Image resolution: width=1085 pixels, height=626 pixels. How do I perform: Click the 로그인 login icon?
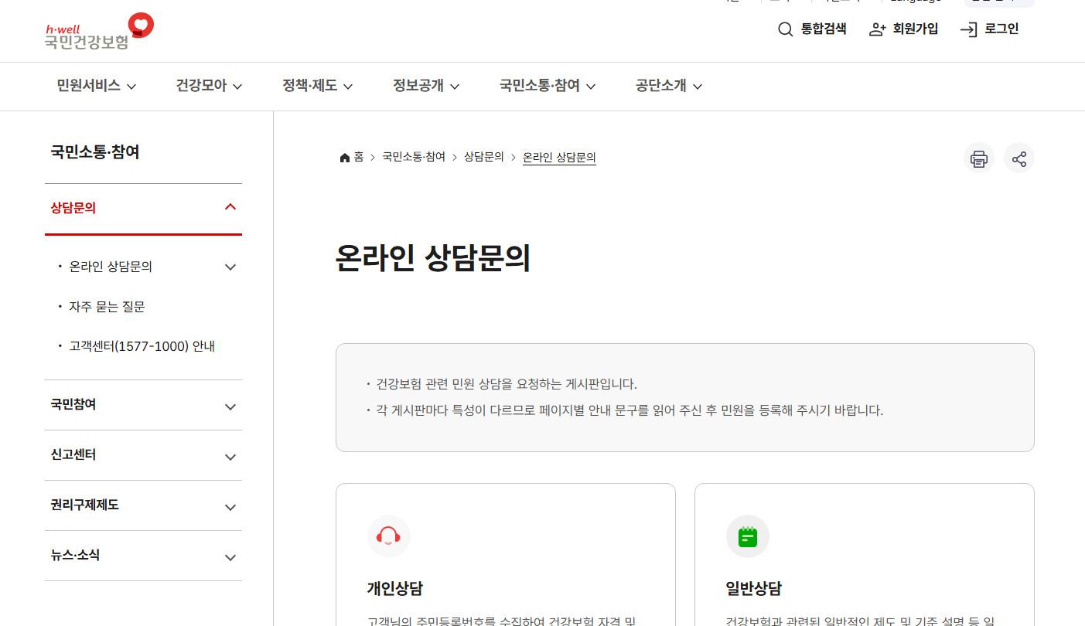[x=967, y=29]
